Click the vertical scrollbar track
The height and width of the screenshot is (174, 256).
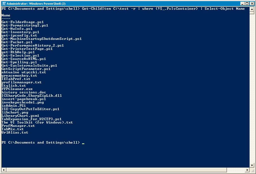pos(252,89)
